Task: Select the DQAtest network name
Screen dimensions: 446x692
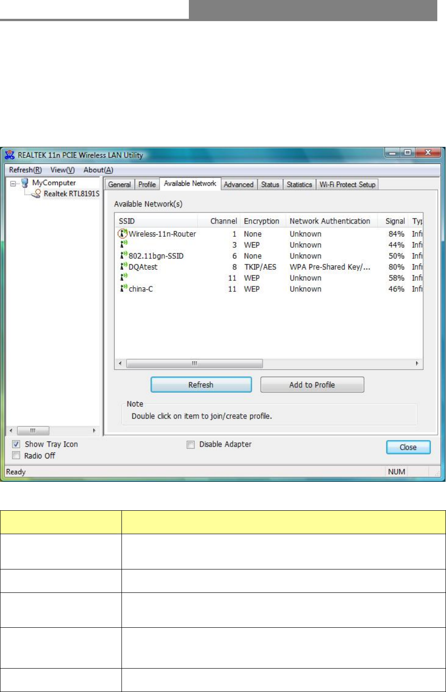Action: point(143,267)
